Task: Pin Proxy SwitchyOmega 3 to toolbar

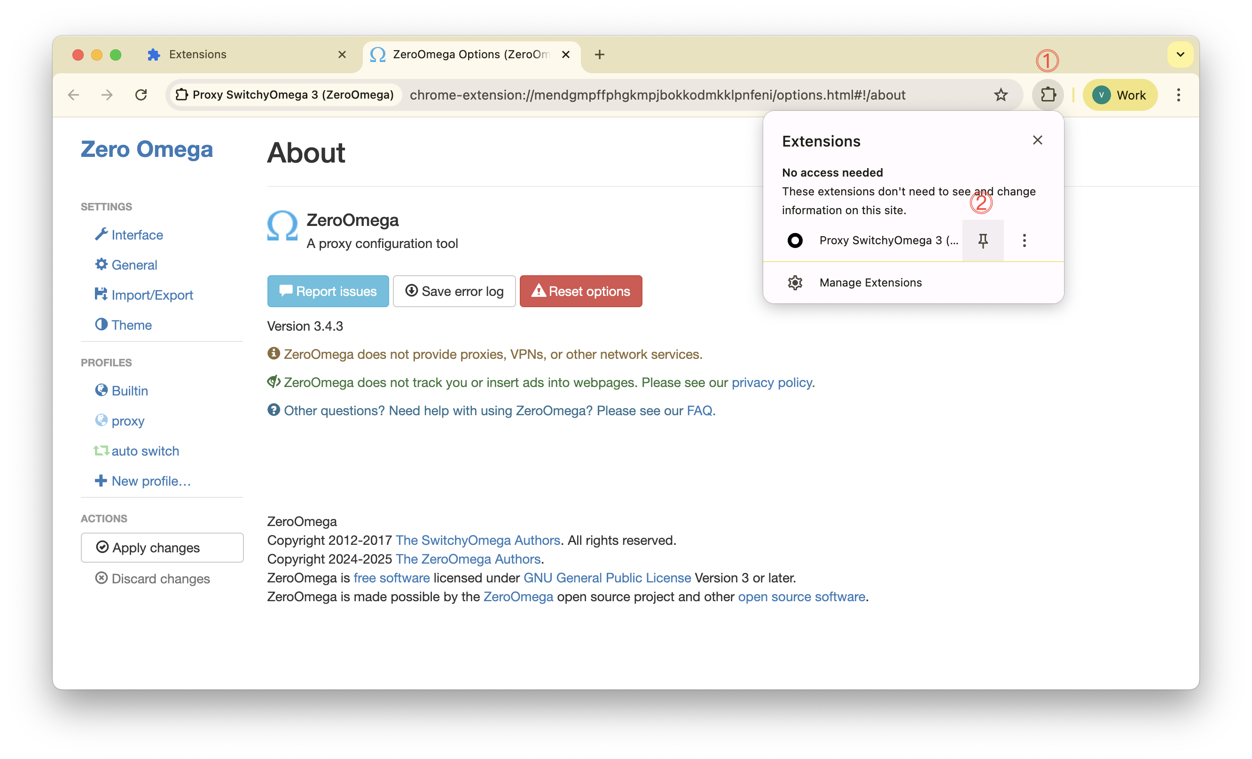Action: pos(983,240)
